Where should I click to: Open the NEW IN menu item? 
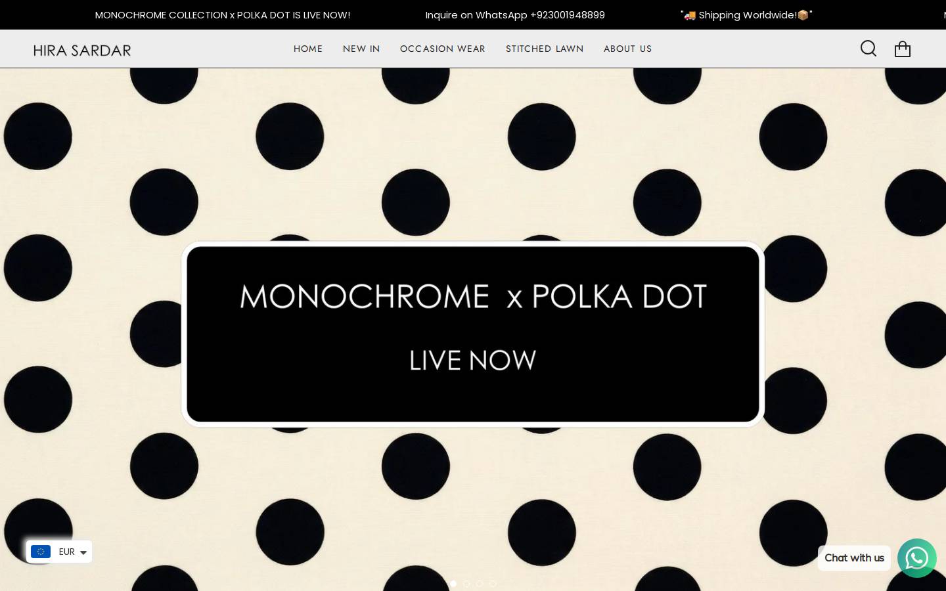click(361, 49)
